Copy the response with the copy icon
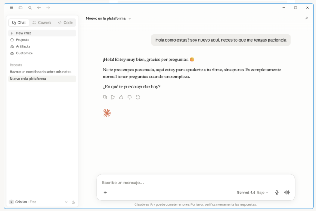This screenshot has width=316, height=211. (x=105, y=98)
